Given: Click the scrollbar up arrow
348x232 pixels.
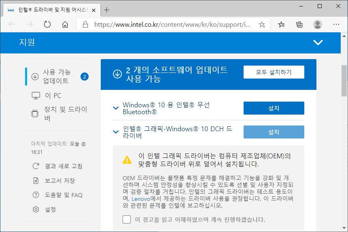Looking at the screenshot, I should tap(344, 36).
